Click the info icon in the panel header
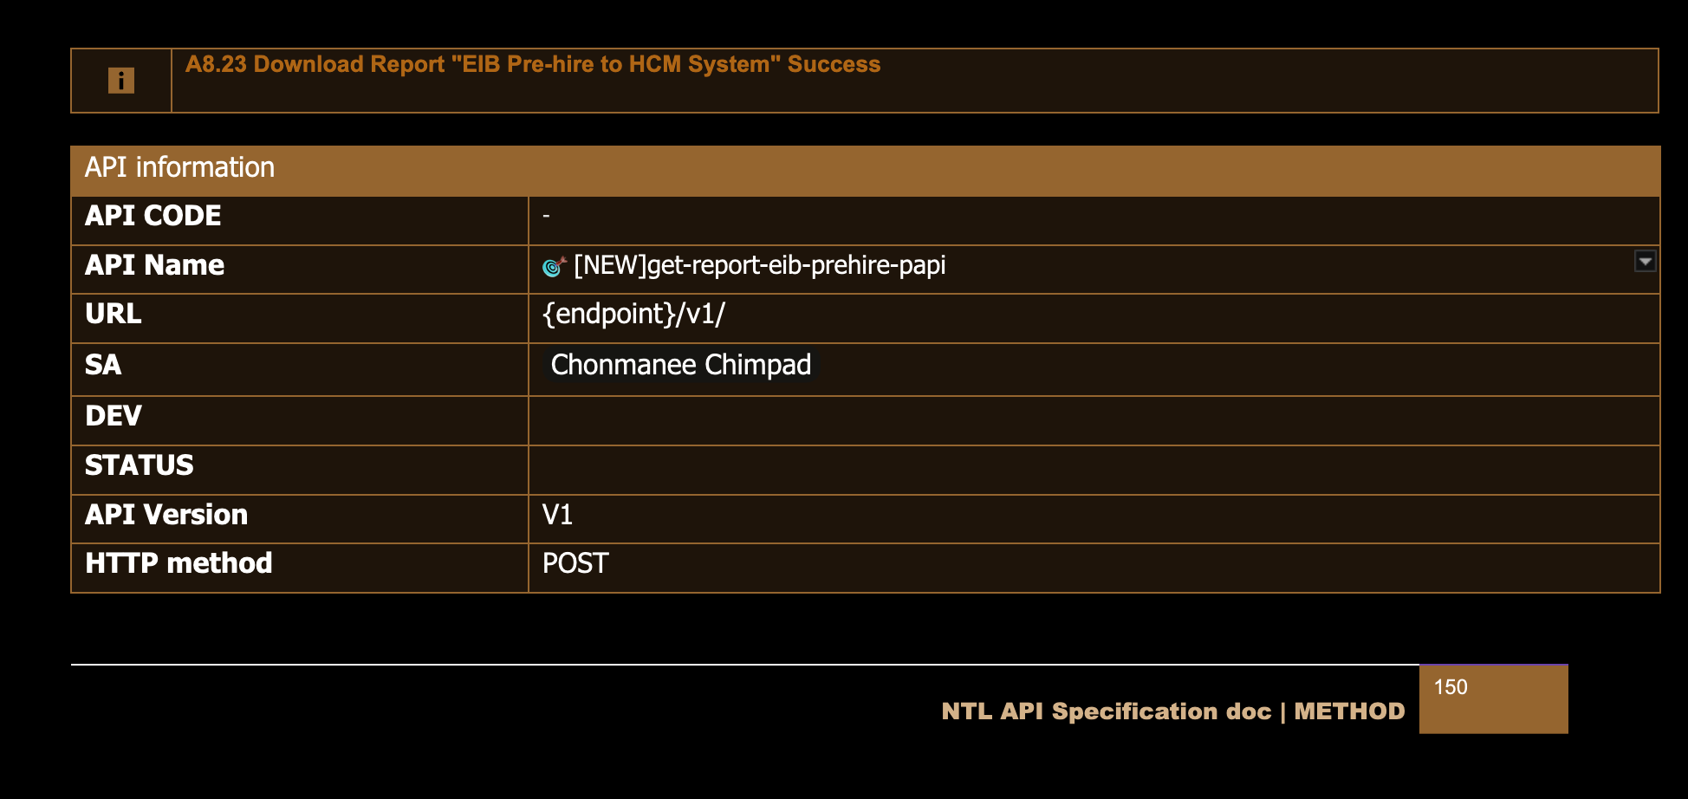Viewport: 1688px width, 799px height. 121,81
